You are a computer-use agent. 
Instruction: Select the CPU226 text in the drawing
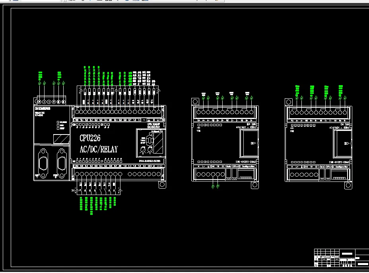(90, 138)
